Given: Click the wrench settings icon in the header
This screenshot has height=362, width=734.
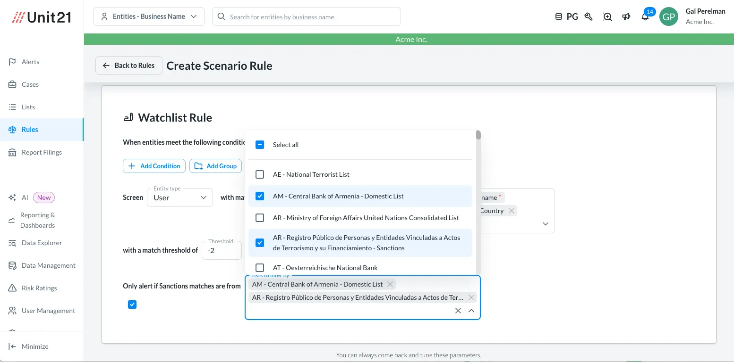Looking at the screenshot, I should (x=589, y=16).
